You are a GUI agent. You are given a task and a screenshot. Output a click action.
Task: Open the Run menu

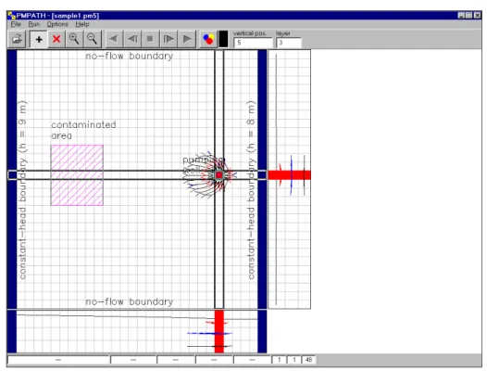(34, 24)
